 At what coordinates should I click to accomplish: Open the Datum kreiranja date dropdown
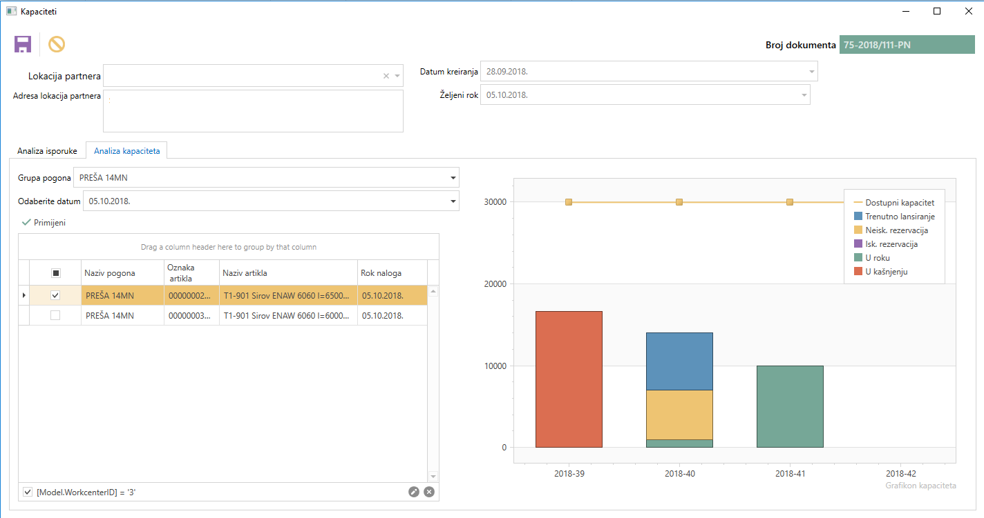[811, 72]
